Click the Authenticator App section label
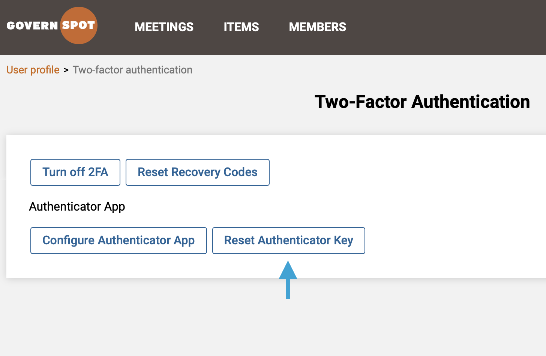The width and height of the screenshot is (546, 356). [x=77, y=206]
